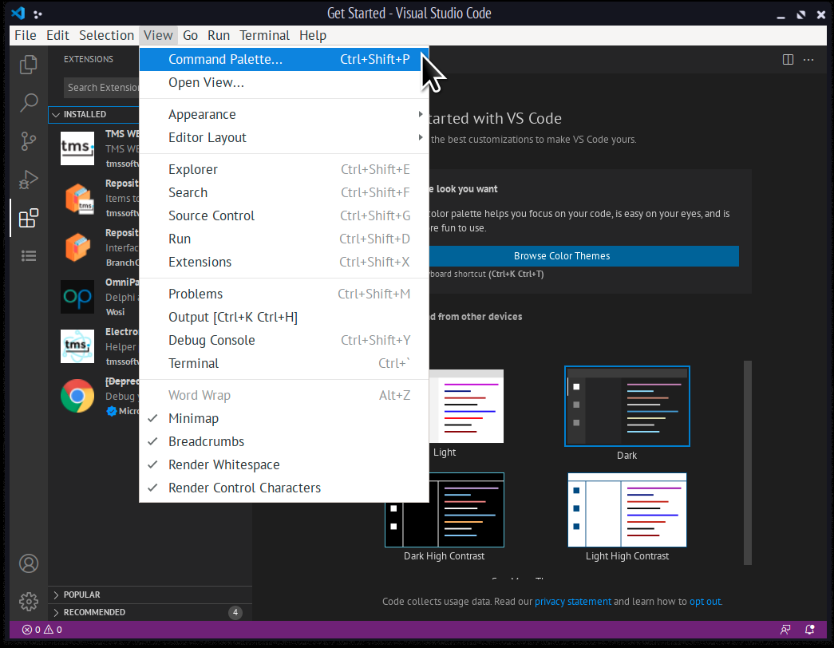Open the opt out link
The image size is (834, 648).
pos(705,601)
